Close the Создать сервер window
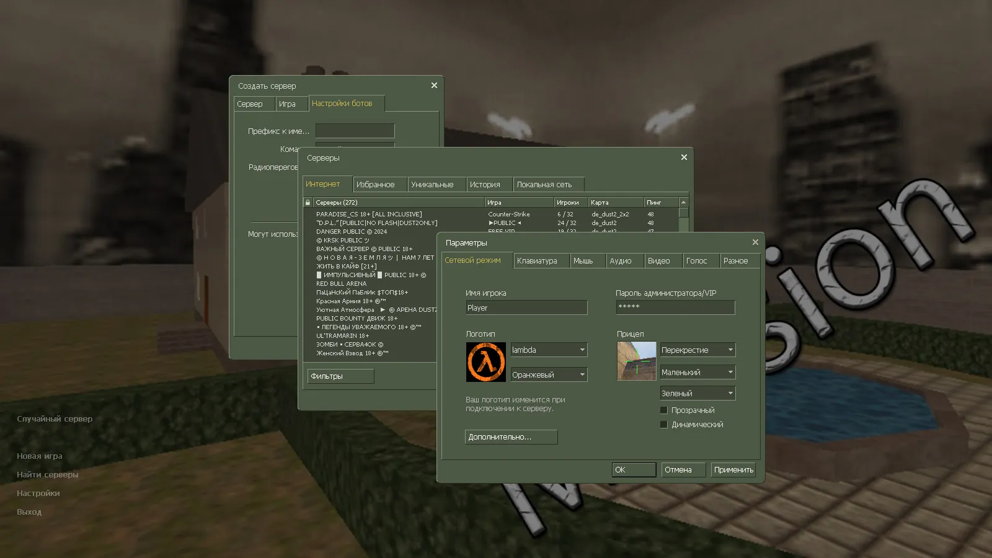This screenshot has height=558, width=992. 434,86
